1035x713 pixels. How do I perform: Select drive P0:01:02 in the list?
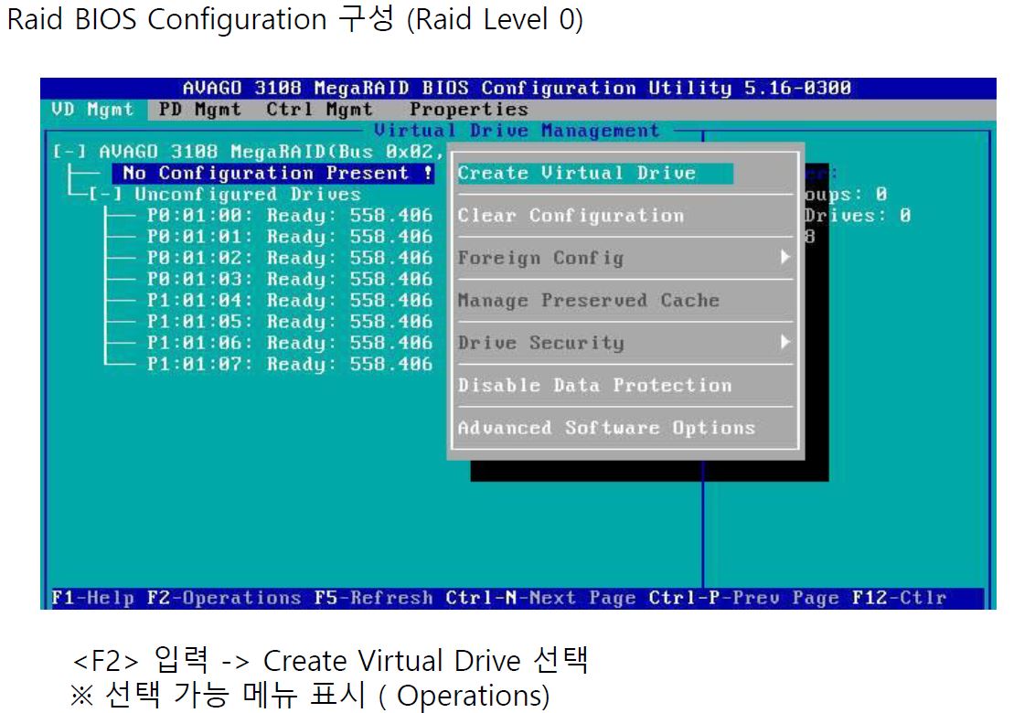tap(289, 258)
